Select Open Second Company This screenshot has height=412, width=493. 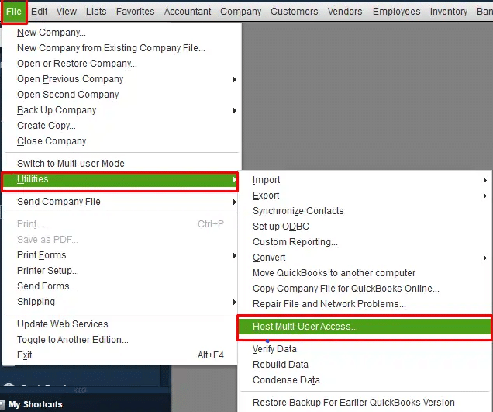coord(120,95)
